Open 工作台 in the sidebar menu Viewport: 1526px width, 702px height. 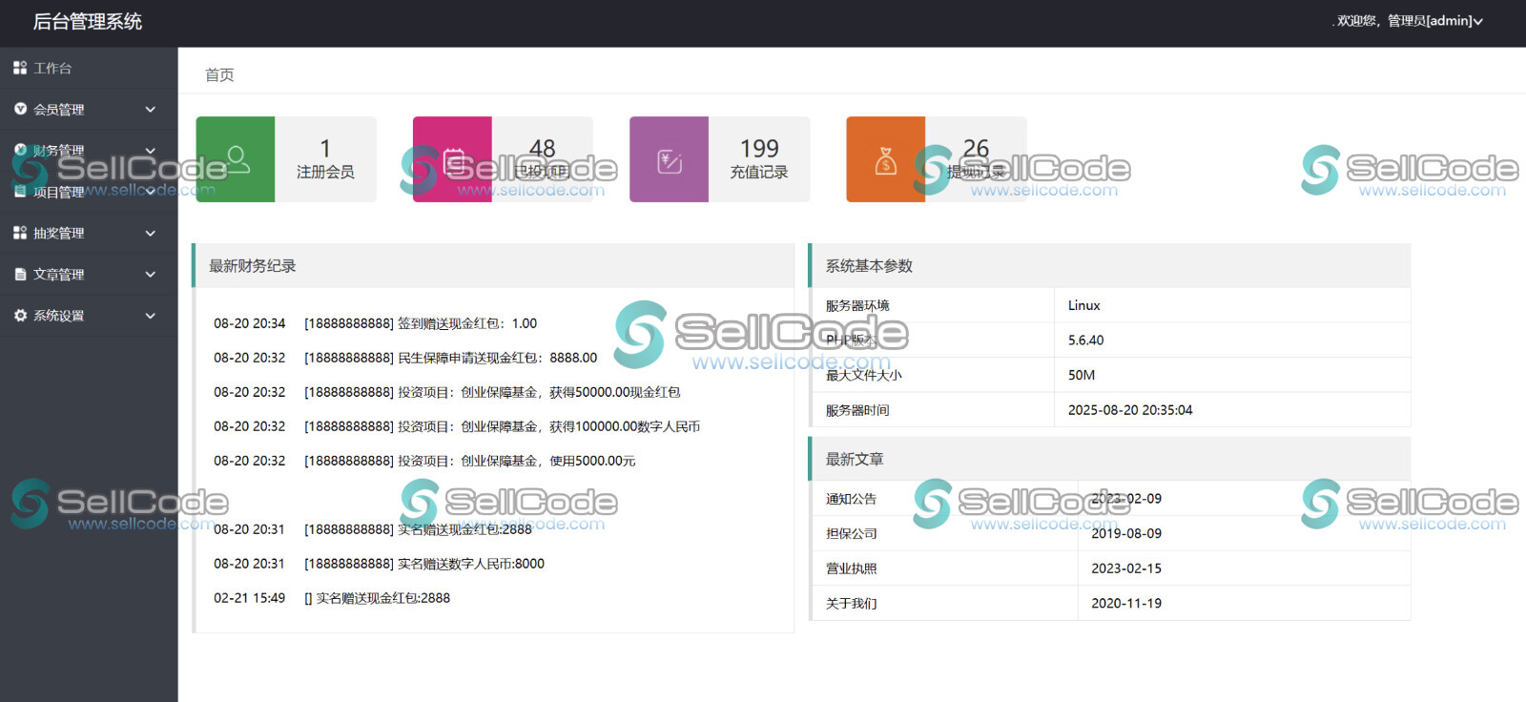point(52,68)
